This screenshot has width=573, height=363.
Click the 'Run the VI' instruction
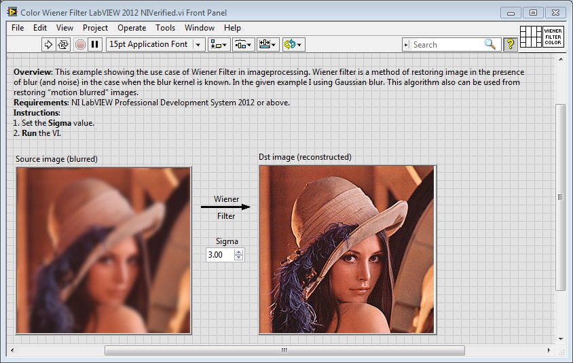click(37, 133)
